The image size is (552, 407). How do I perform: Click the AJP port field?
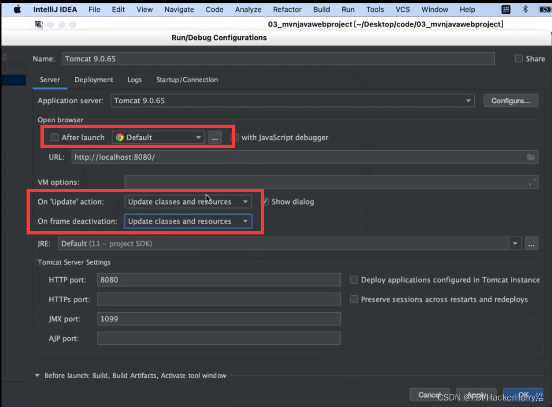[219, 338]
